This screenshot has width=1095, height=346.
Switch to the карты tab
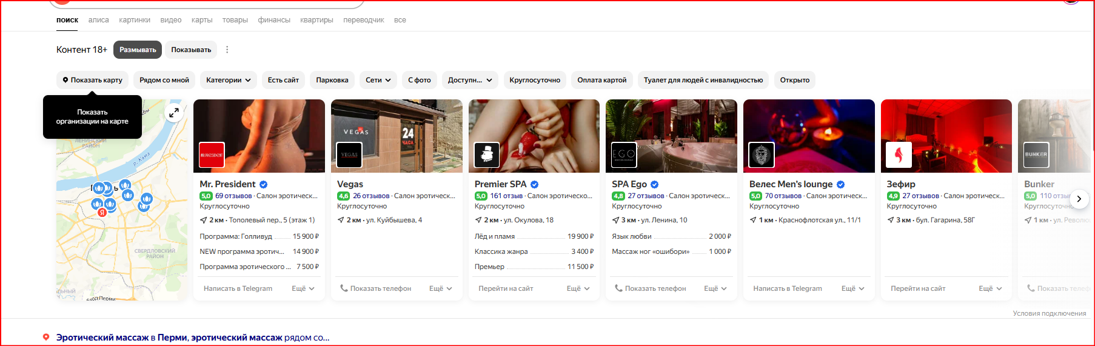(202, 20)
